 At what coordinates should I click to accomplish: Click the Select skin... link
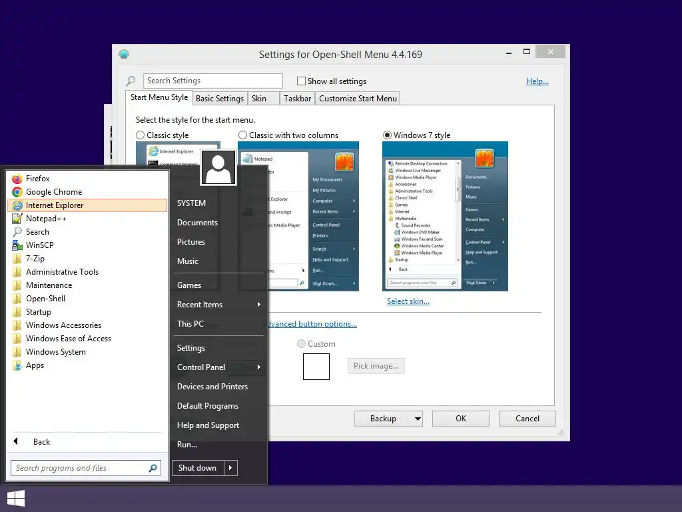point(408,301)
